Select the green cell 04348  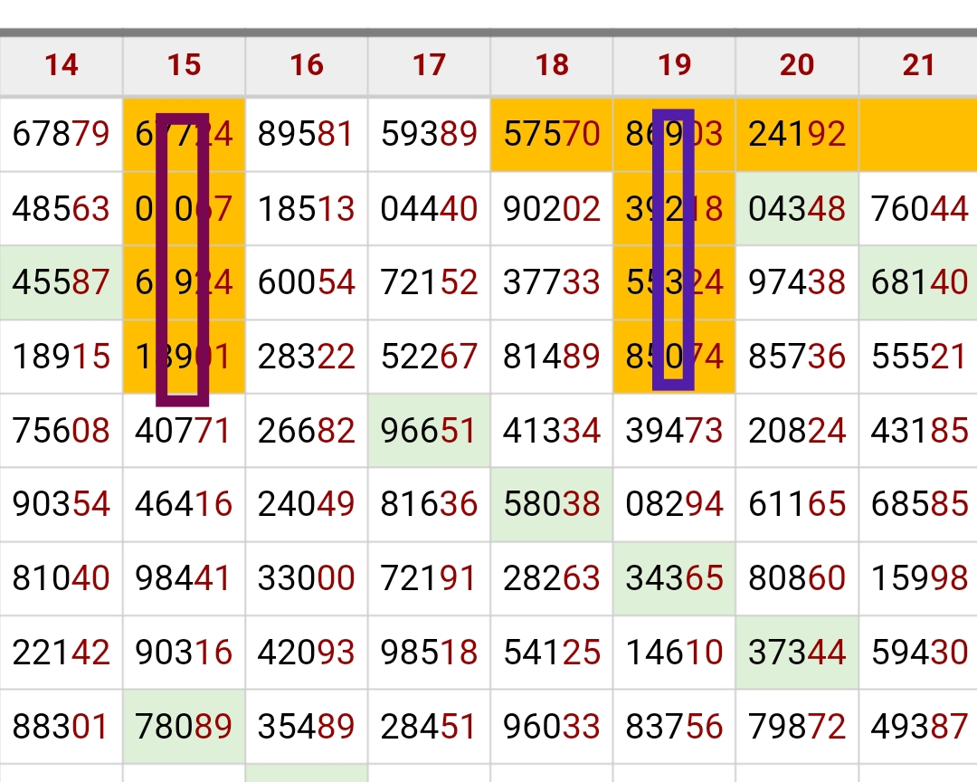797,208
